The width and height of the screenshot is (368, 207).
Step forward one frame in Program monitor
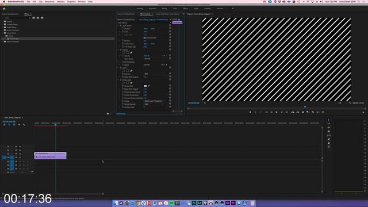click(x=282, y=113)
